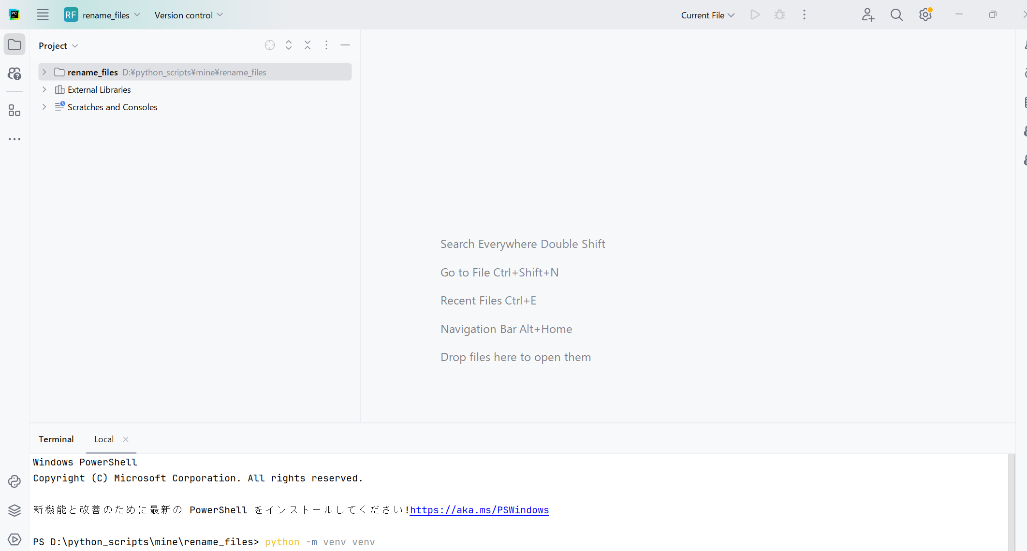Open the Structure tool window icon
Screen dimensions: 1027x551
[15, 111]
